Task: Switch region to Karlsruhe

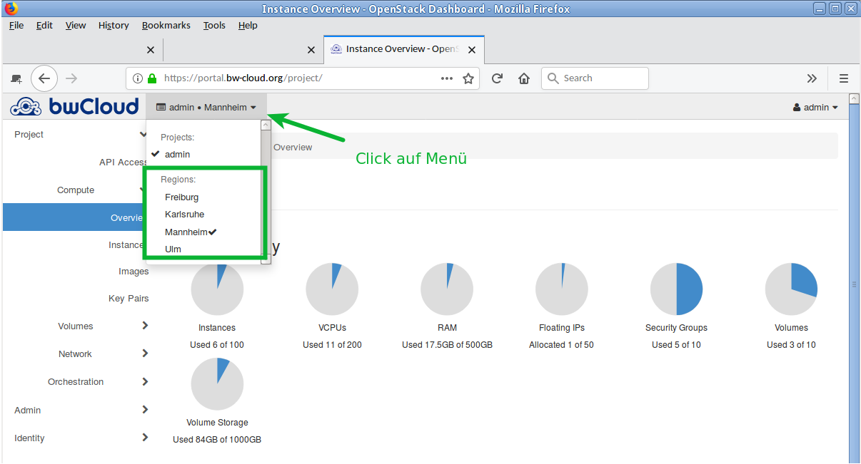Action: coord(184,214)
